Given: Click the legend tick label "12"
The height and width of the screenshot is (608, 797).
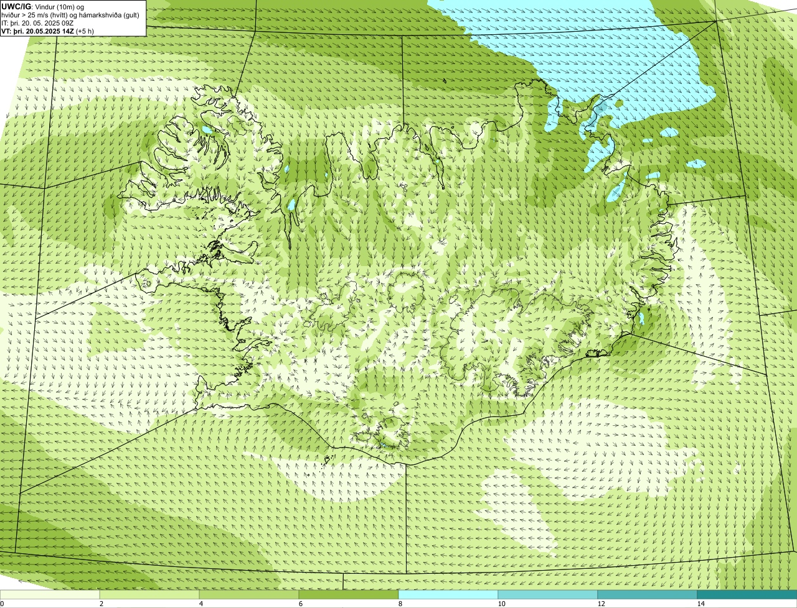Looking at the screenshot, I should tap(601, 604).
